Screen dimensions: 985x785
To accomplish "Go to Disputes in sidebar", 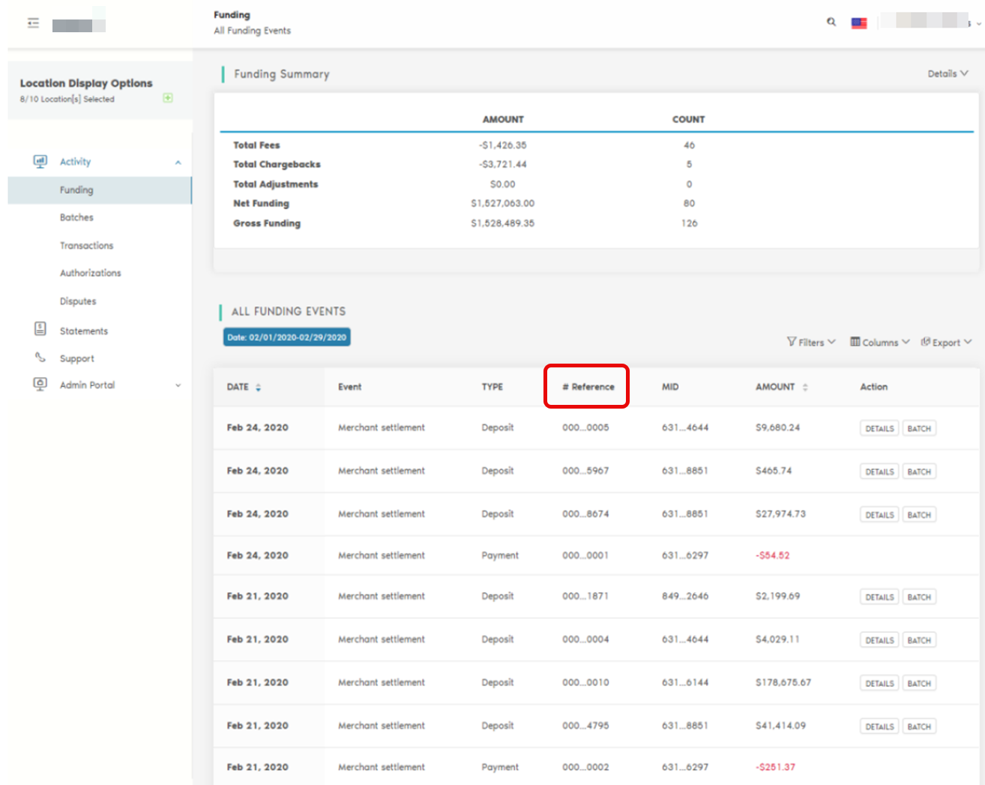I will click(x=78, y=301).
